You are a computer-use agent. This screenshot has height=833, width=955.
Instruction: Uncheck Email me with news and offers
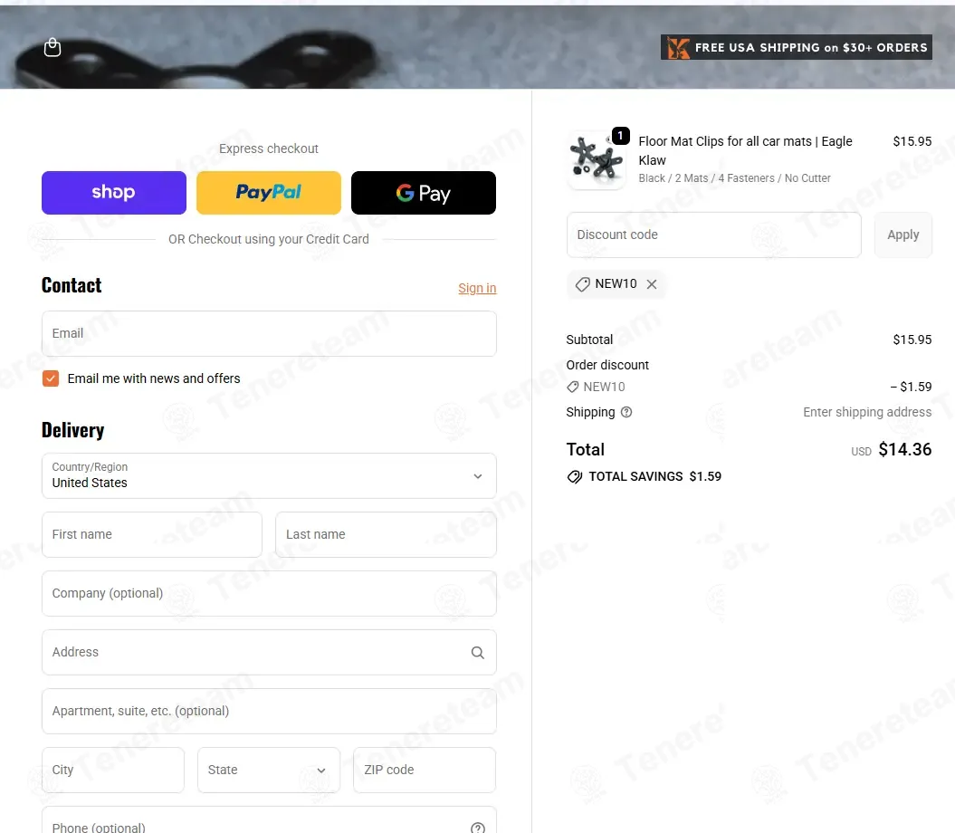coord(51,378)
